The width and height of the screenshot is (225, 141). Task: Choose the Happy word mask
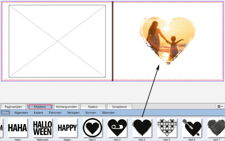click(67, 128)
